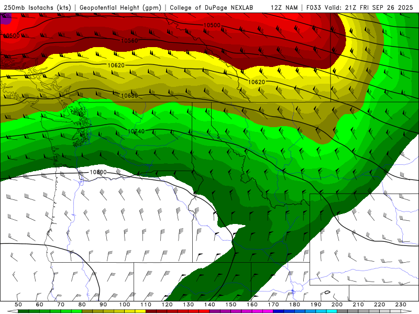Select the 80 value on the legend
This screenshot has width=419, height=314.
[82, 305]
